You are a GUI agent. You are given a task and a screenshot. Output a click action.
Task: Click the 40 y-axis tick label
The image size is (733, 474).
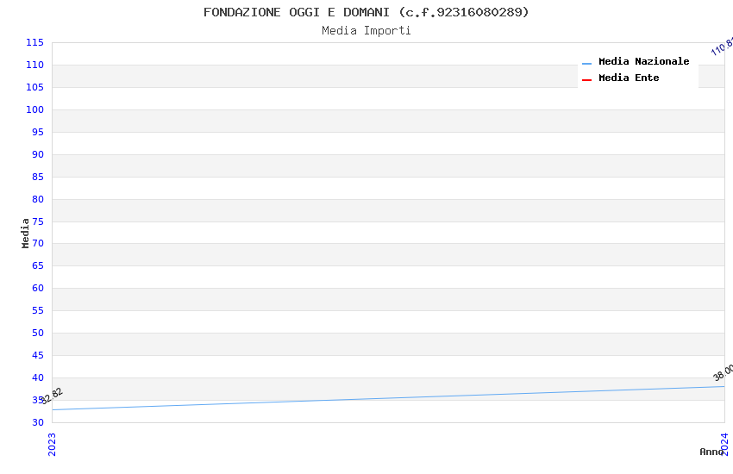click(38, 377)
